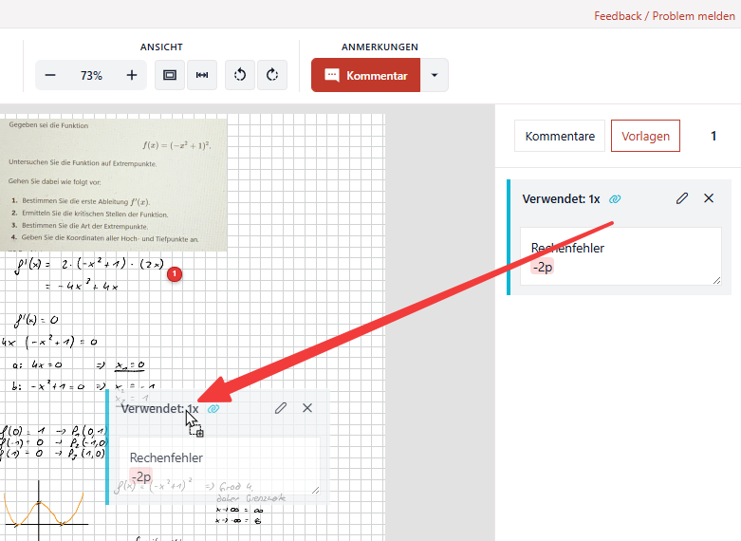Switch to the Vorlagen tab
Viewport: 741px width, 541px height.
[645, 136]
